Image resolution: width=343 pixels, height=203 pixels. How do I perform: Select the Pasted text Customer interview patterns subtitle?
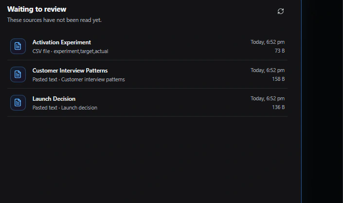point(78,79)
